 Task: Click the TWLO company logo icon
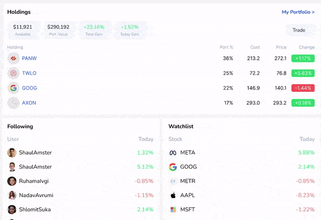coord(13,73)
